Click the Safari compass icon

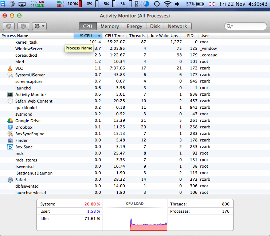click(10, 180)
